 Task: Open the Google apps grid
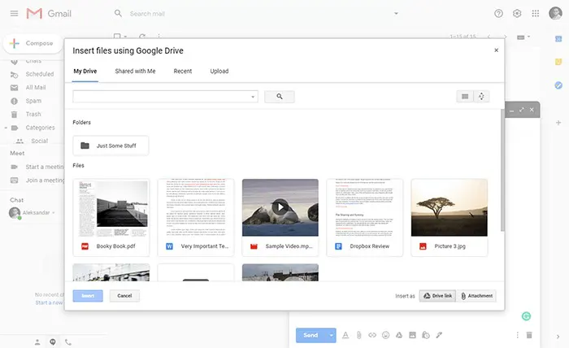coord(535,14)
